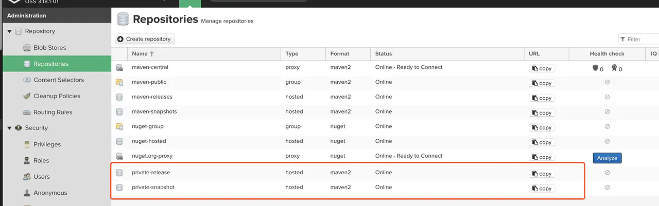659x206 pixels.
Task: Sort repositories by Name column
Action: [x=140, y=54]
